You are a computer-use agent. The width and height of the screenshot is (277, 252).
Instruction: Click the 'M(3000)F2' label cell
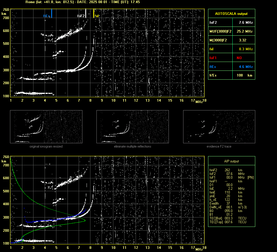point(220,40)
